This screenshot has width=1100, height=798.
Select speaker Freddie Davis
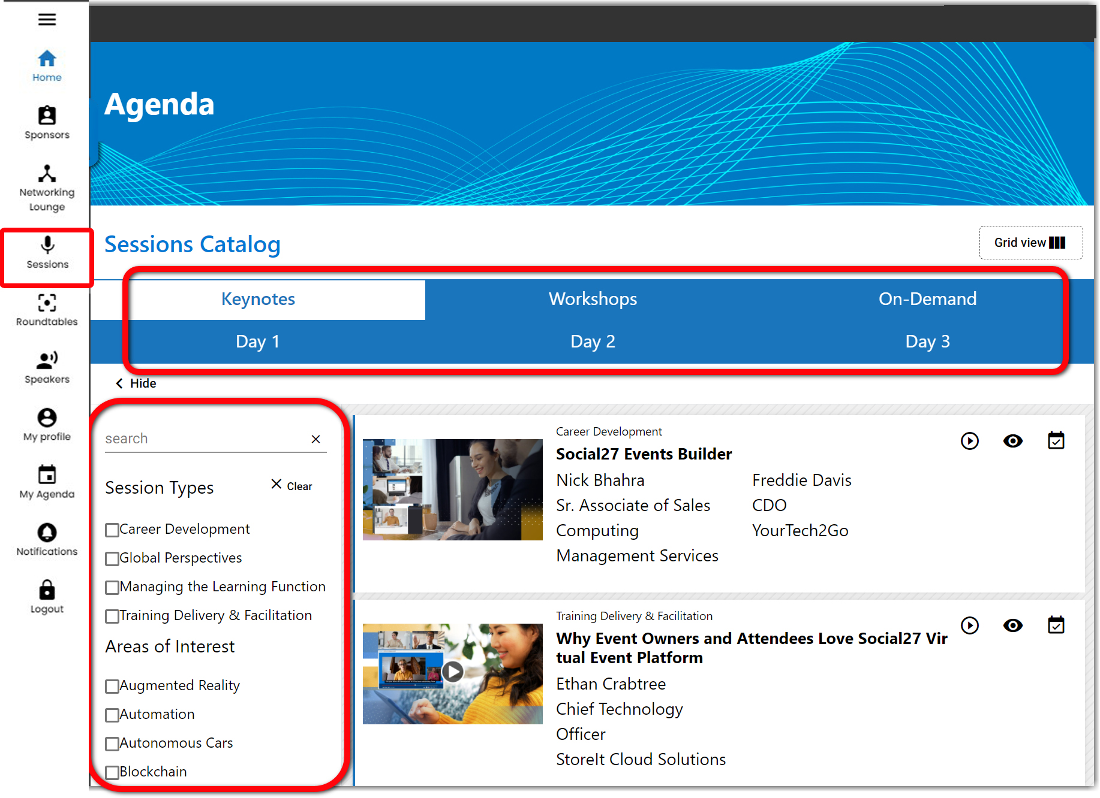(x=802, y=480)
